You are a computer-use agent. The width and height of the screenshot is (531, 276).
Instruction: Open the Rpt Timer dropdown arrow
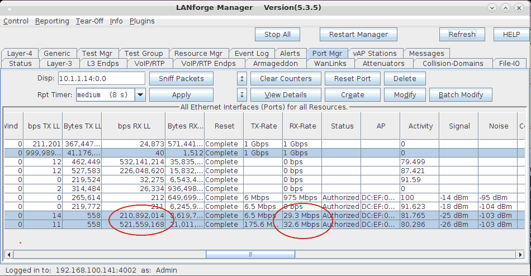(140, 95)
